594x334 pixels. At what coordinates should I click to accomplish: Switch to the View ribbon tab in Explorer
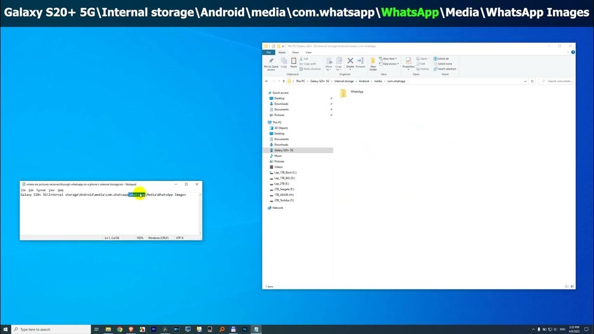click(308, 52)
